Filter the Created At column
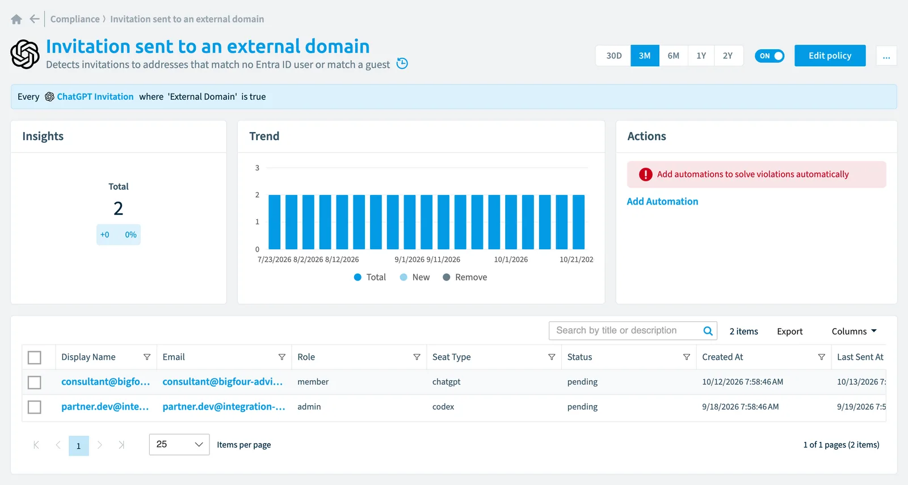Image resolution: width=908 pixels, height=485 pixels. click(821, 357)
